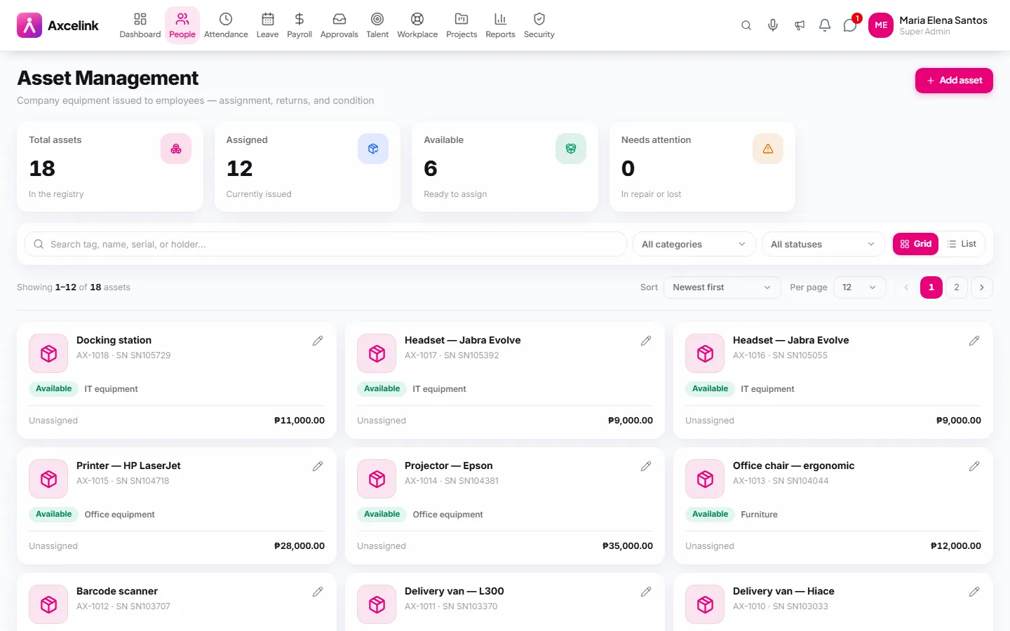Open the Newest first sort dropdown
Image resolution: width=1010 pixels, height=631 pixels.
coord(722,287)
